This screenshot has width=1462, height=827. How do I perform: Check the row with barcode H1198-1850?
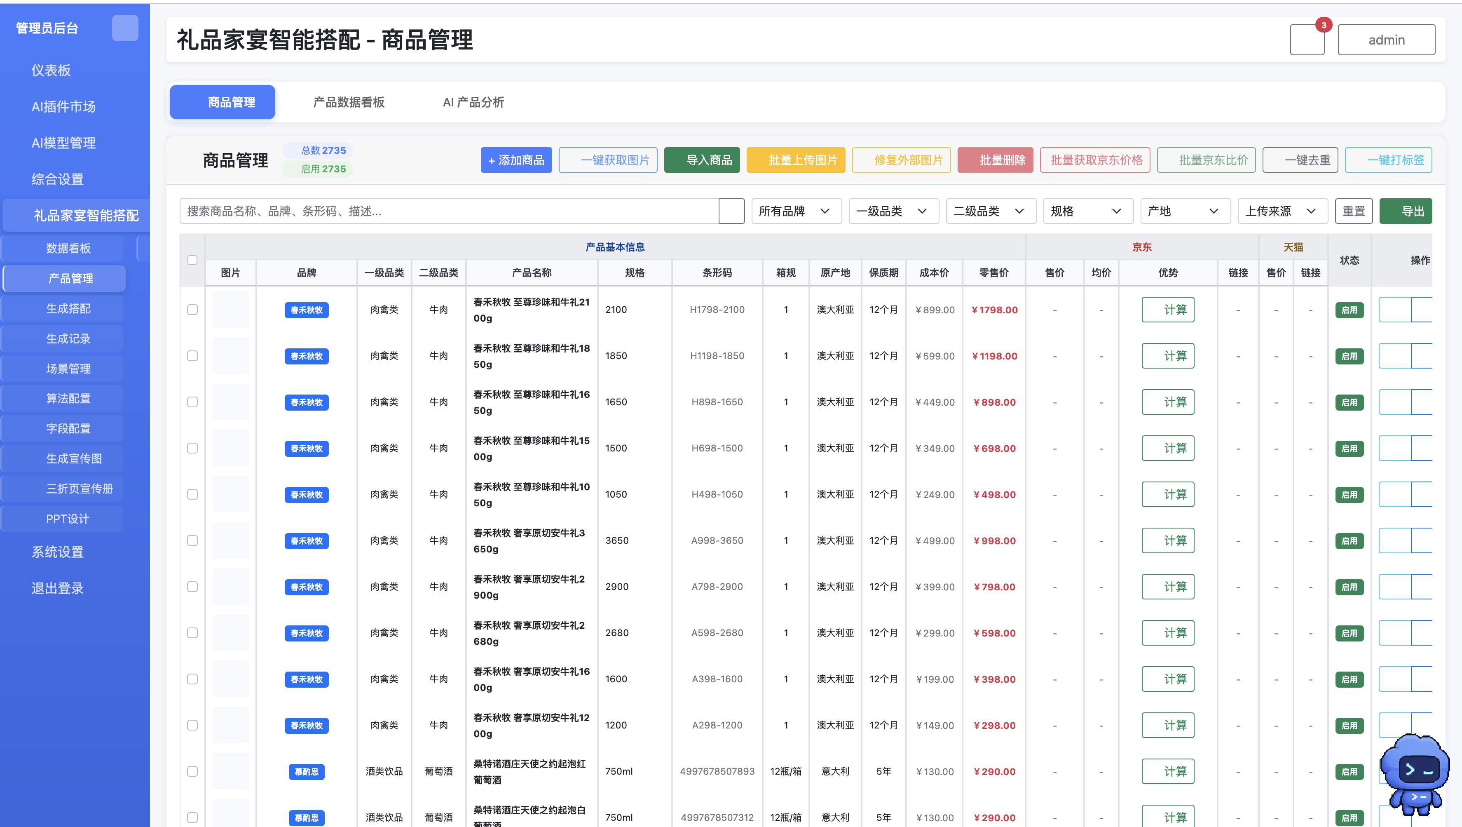[192, 355]
